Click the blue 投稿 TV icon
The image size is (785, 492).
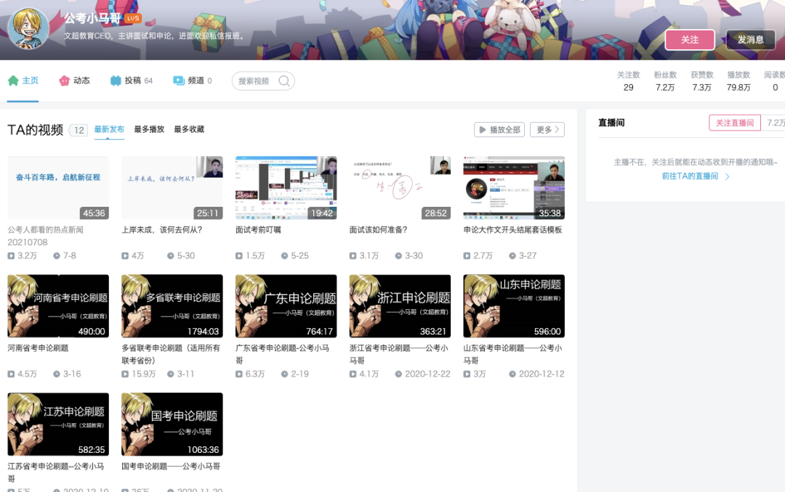[116, 81]
